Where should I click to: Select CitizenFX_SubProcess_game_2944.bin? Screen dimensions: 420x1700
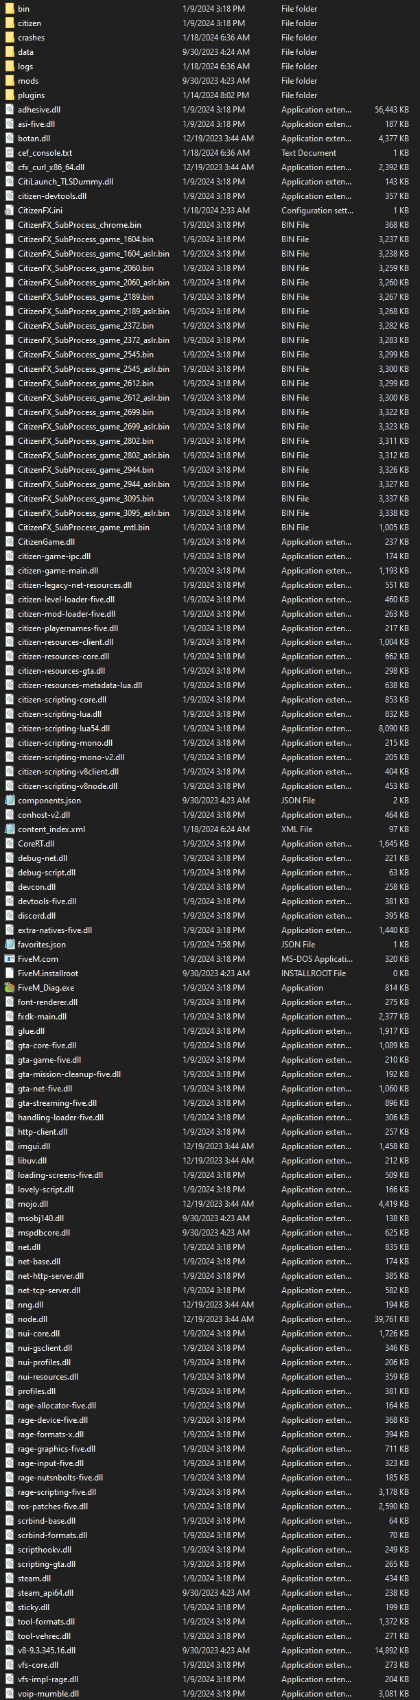(x=86, y=469)
